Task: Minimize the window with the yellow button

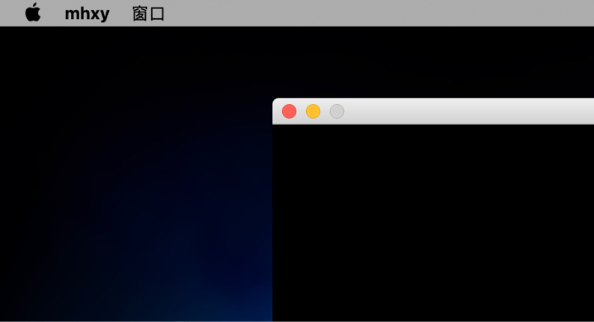Action: tap(313, 111)
